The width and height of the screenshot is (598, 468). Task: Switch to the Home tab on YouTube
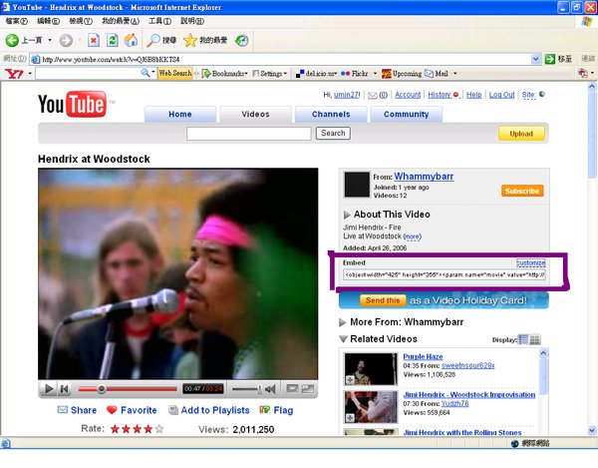pyautogui.click(x=180, y=114)
